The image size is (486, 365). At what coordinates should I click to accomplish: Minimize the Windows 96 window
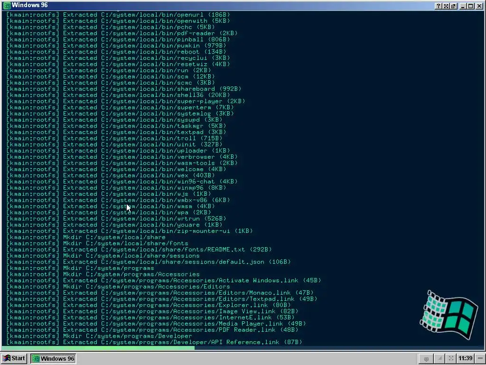(463, 6)
